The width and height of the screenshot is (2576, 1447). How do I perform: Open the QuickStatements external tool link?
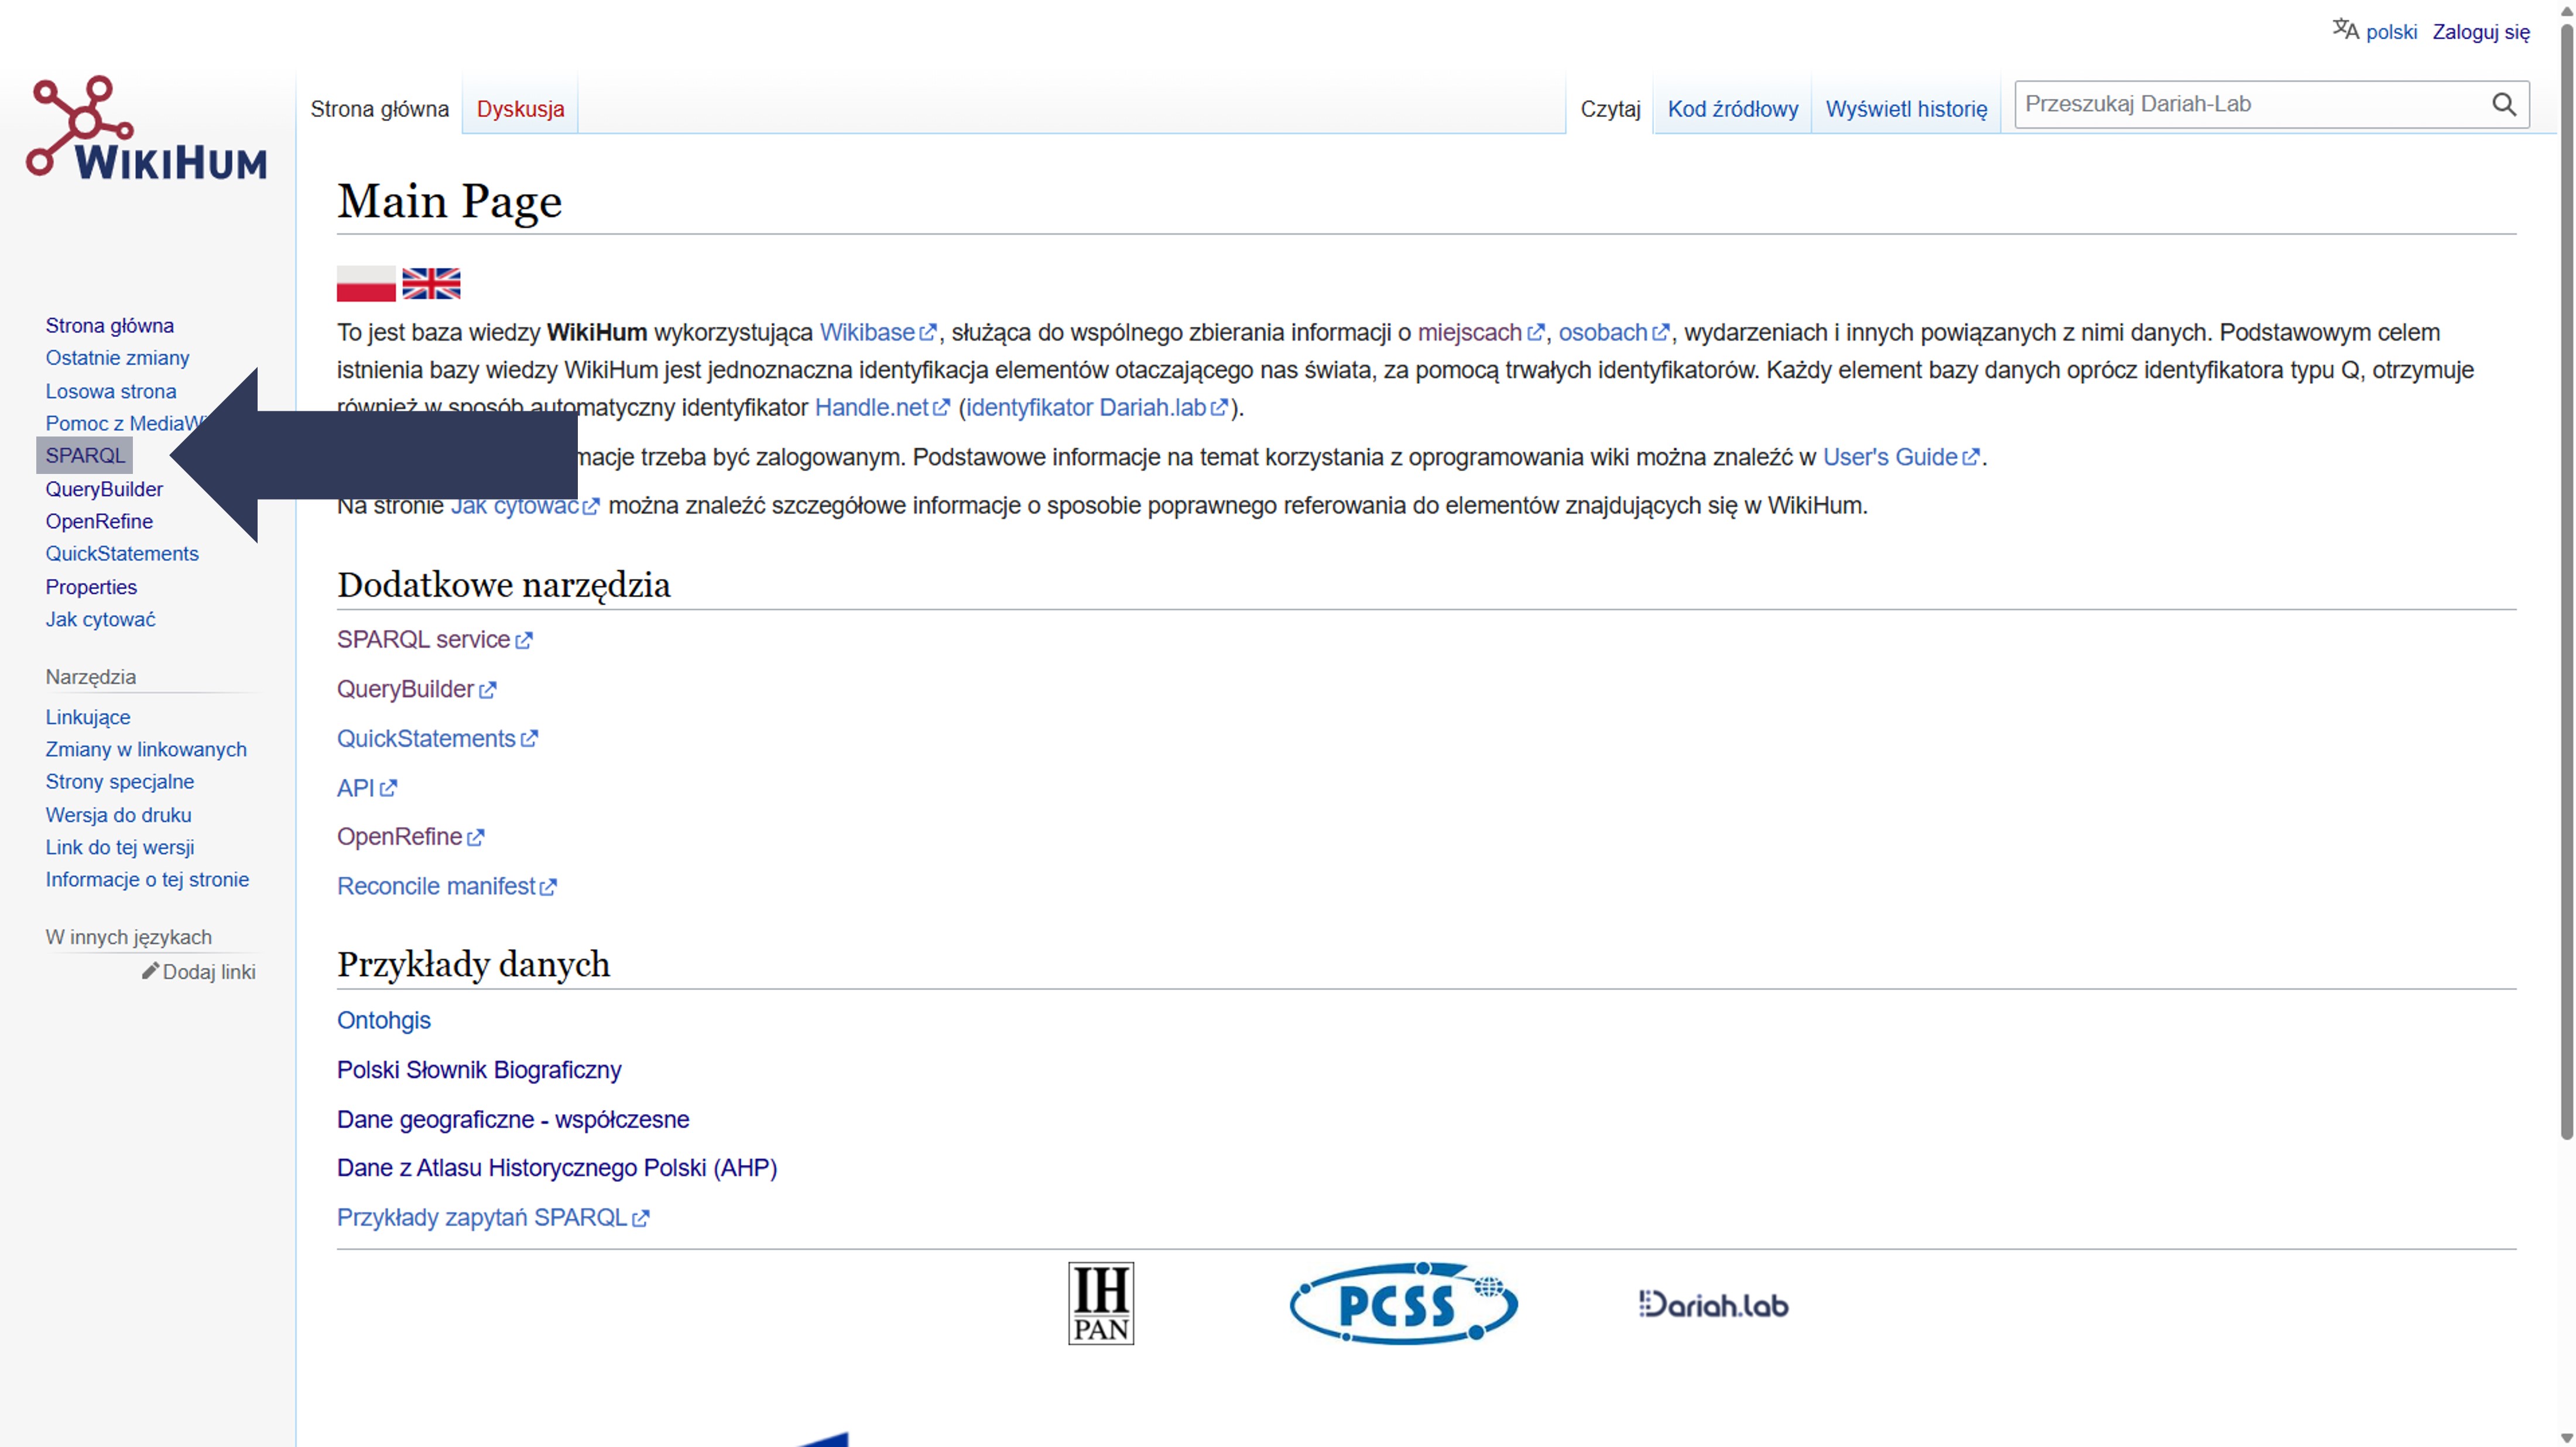(426, 738)
